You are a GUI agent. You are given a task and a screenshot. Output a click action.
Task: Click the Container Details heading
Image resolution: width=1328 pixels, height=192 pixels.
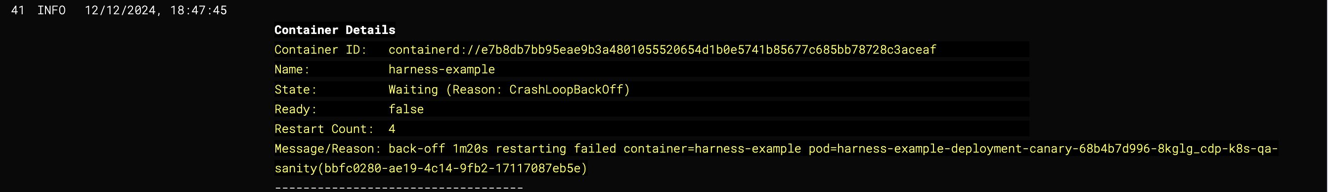pos(335,30)
